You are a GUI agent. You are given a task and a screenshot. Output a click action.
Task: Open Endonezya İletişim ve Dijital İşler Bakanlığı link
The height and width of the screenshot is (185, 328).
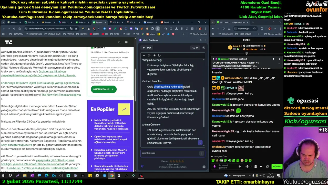(x=40, y=83)
